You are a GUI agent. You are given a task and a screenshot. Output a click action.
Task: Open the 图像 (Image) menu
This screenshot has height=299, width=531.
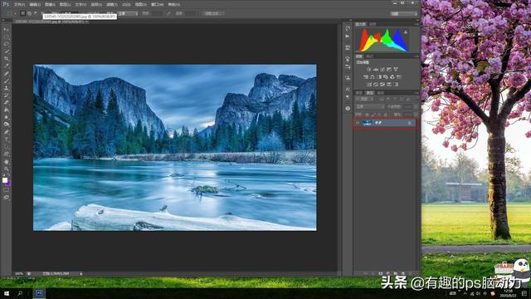[50, 4]
